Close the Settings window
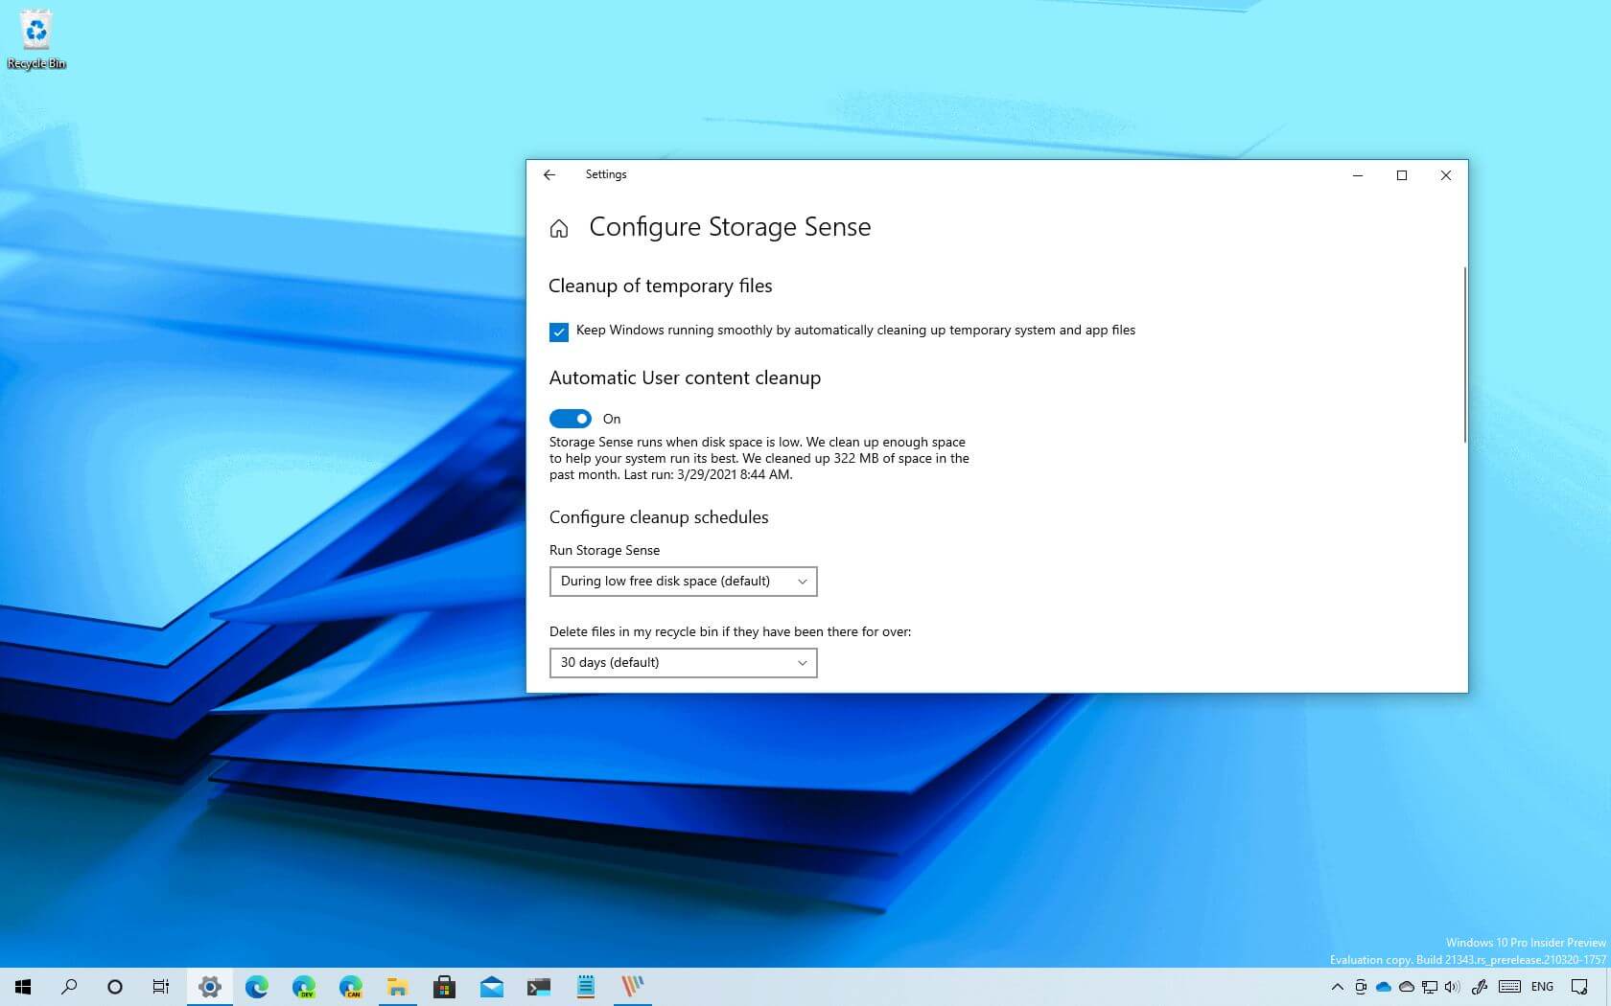This screenshot has width=1611, height=1006. pyautogui.click(x=1446, y=175)
